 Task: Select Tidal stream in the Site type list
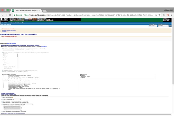coord(6,63)
